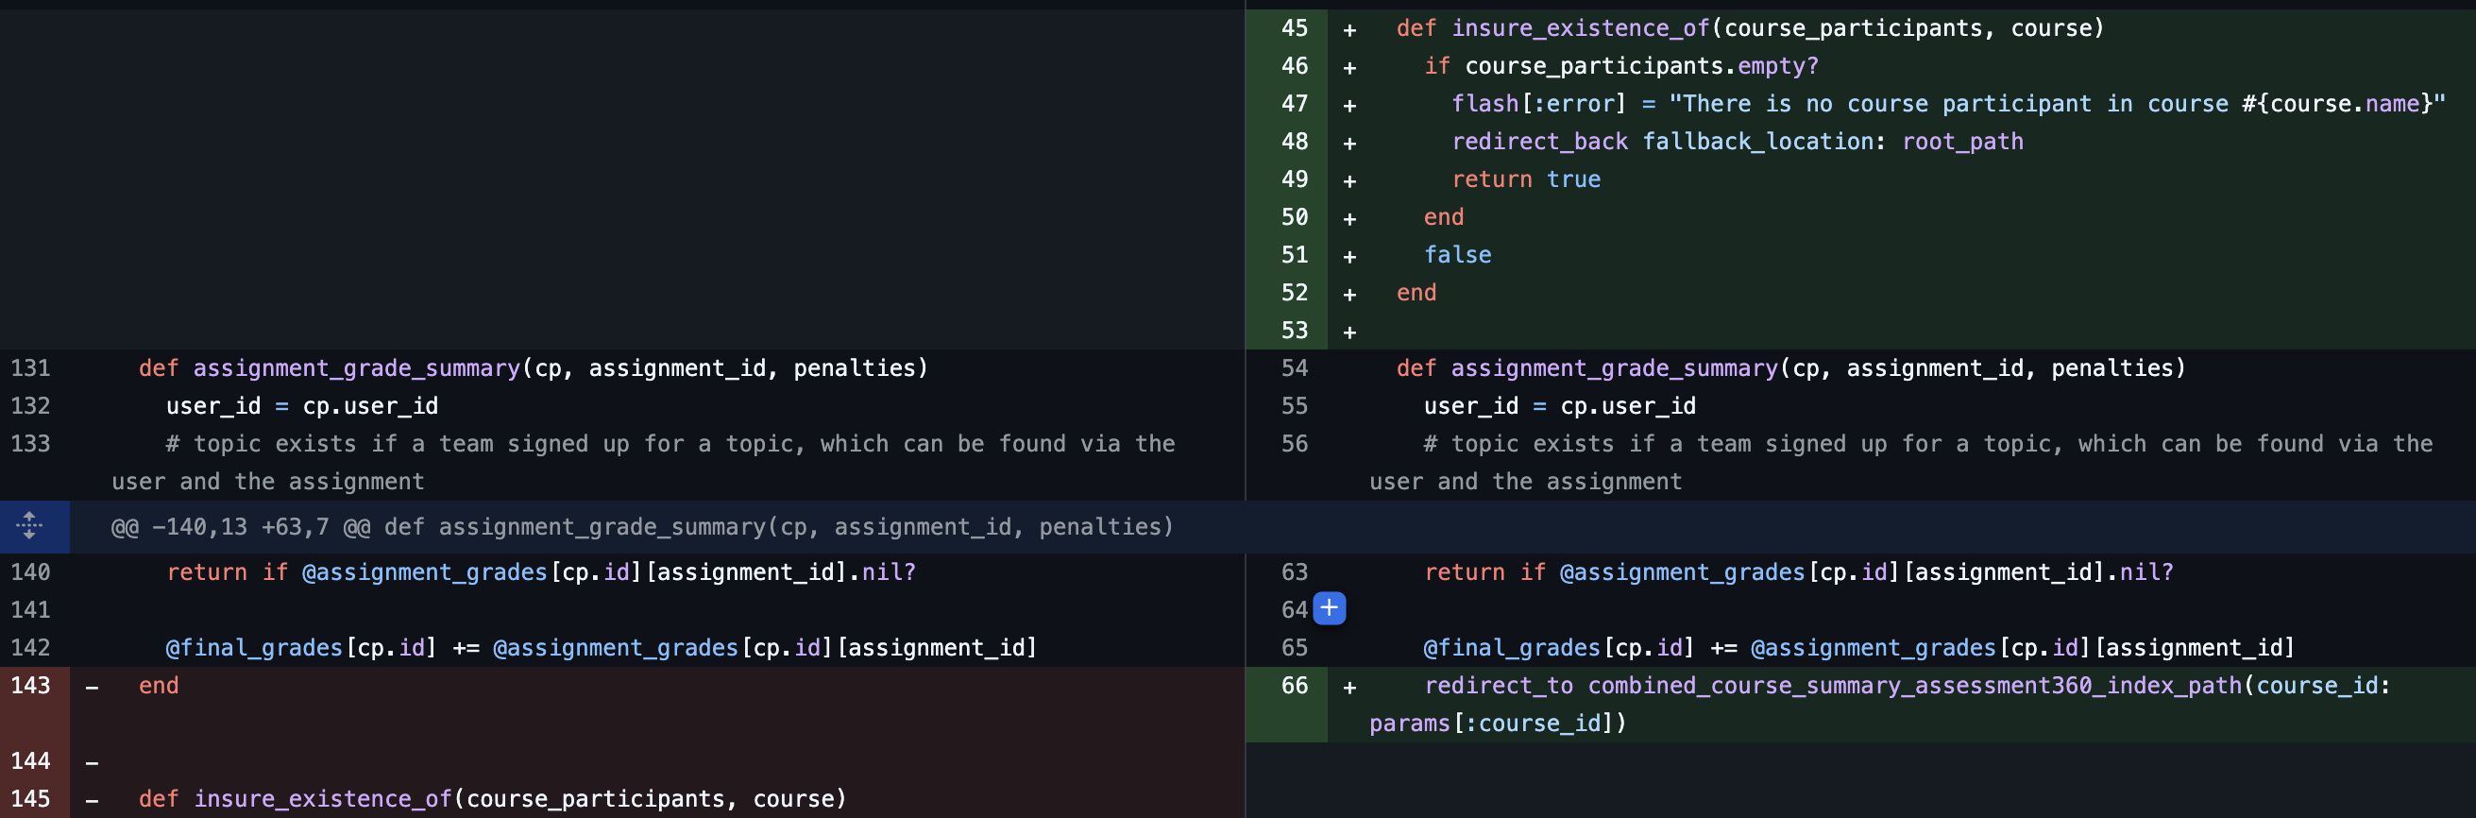This screenshot has height=818, width=2476.
Task: Click deleted line number 145 on the left
Action: click(31, 799)
